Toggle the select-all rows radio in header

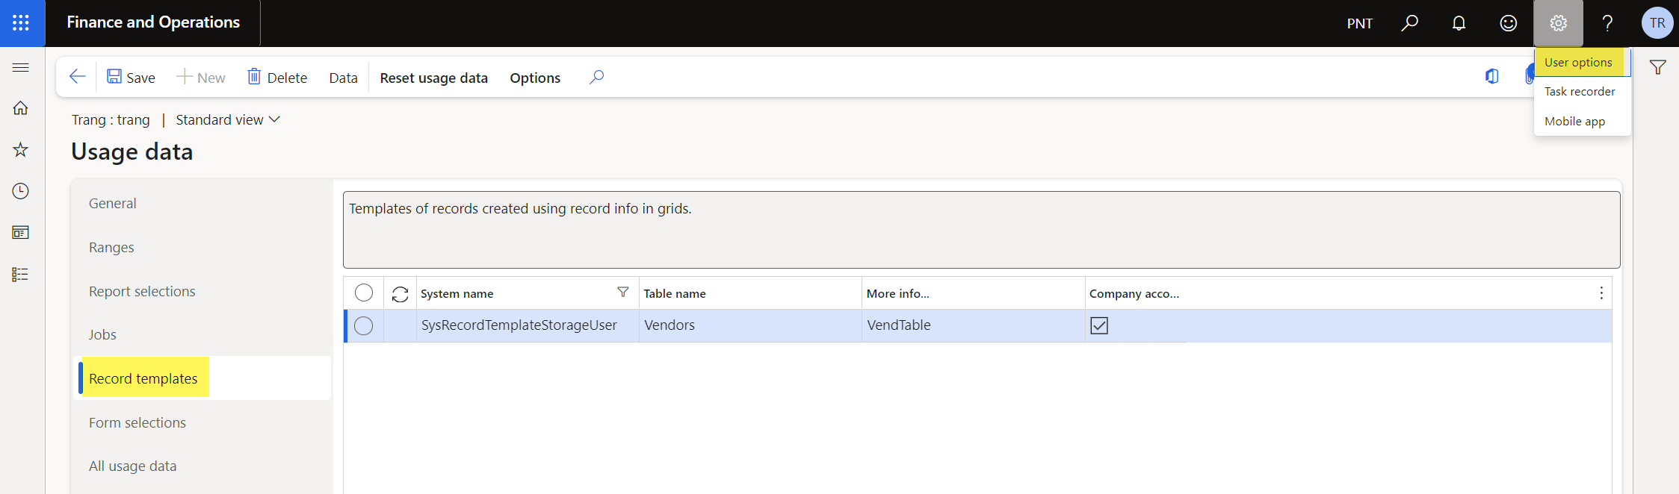point(364,293)
